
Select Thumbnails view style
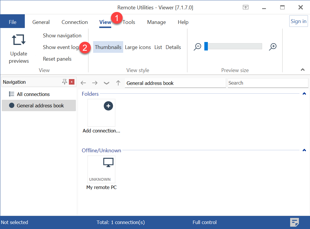click(x=108, y=47)
